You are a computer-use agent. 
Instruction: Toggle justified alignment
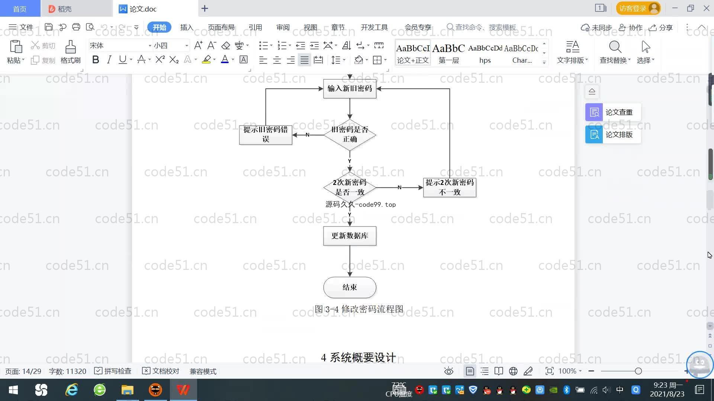click(305, 60)
